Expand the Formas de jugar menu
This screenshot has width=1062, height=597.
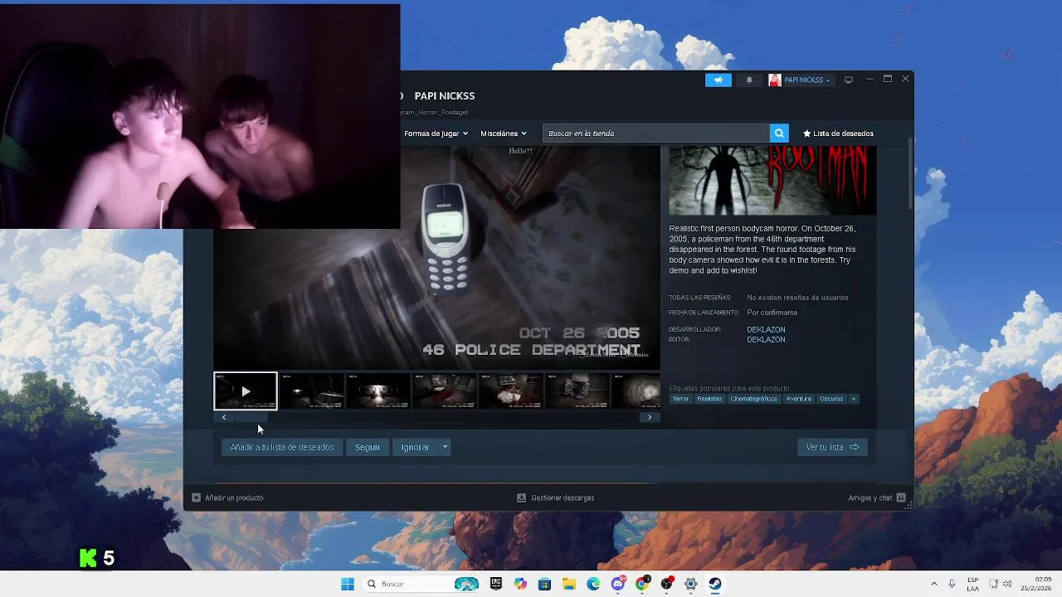click(x=436, y=133)
